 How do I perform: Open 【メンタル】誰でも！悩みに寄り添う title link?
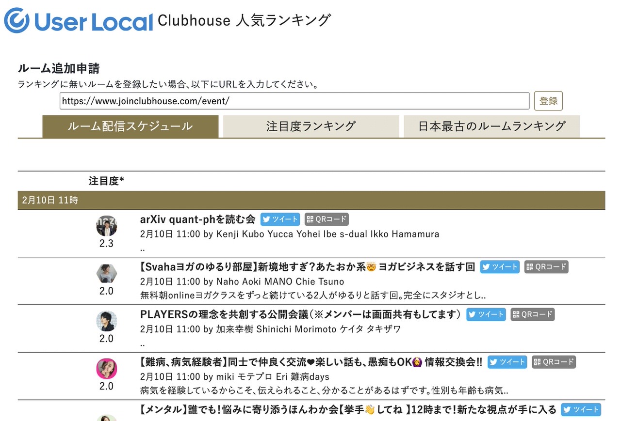tap(348, 409)
